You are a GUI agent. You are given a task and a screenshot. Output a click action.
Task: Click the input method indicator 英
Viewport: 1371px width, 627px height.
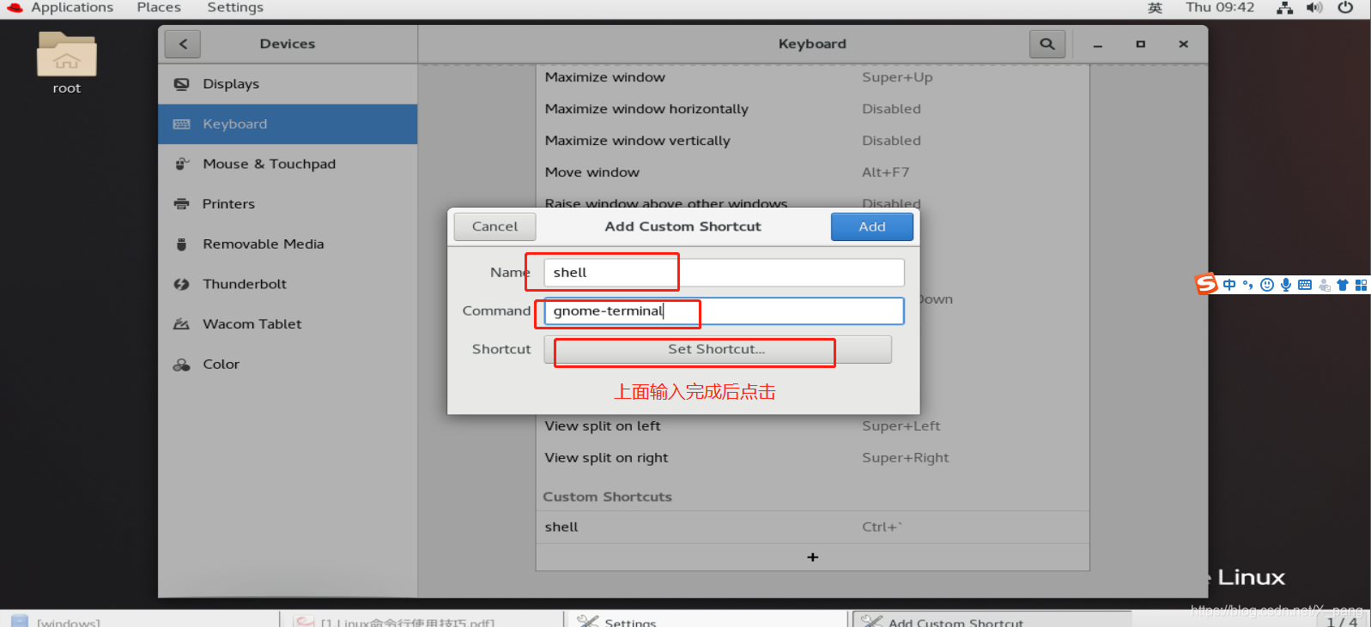click(1156, 8)
